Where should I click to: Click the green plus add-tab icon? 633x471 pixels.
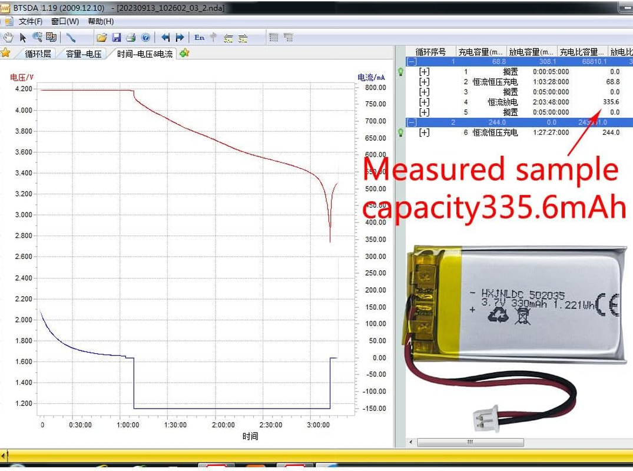coord(184,53)
